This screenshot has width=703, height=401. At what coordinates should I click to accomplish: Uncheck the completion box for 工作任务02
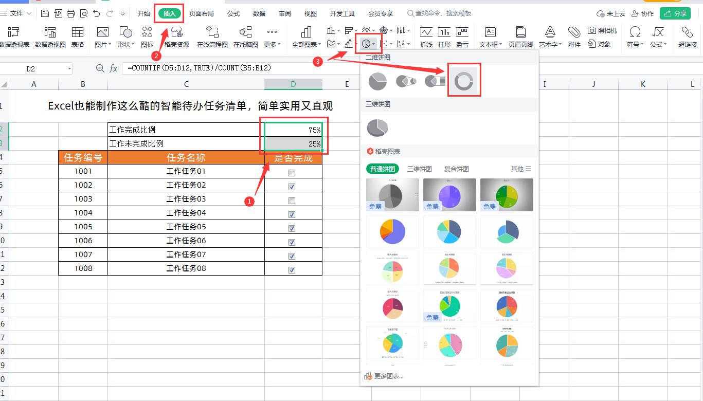click(x=292, y=187)
